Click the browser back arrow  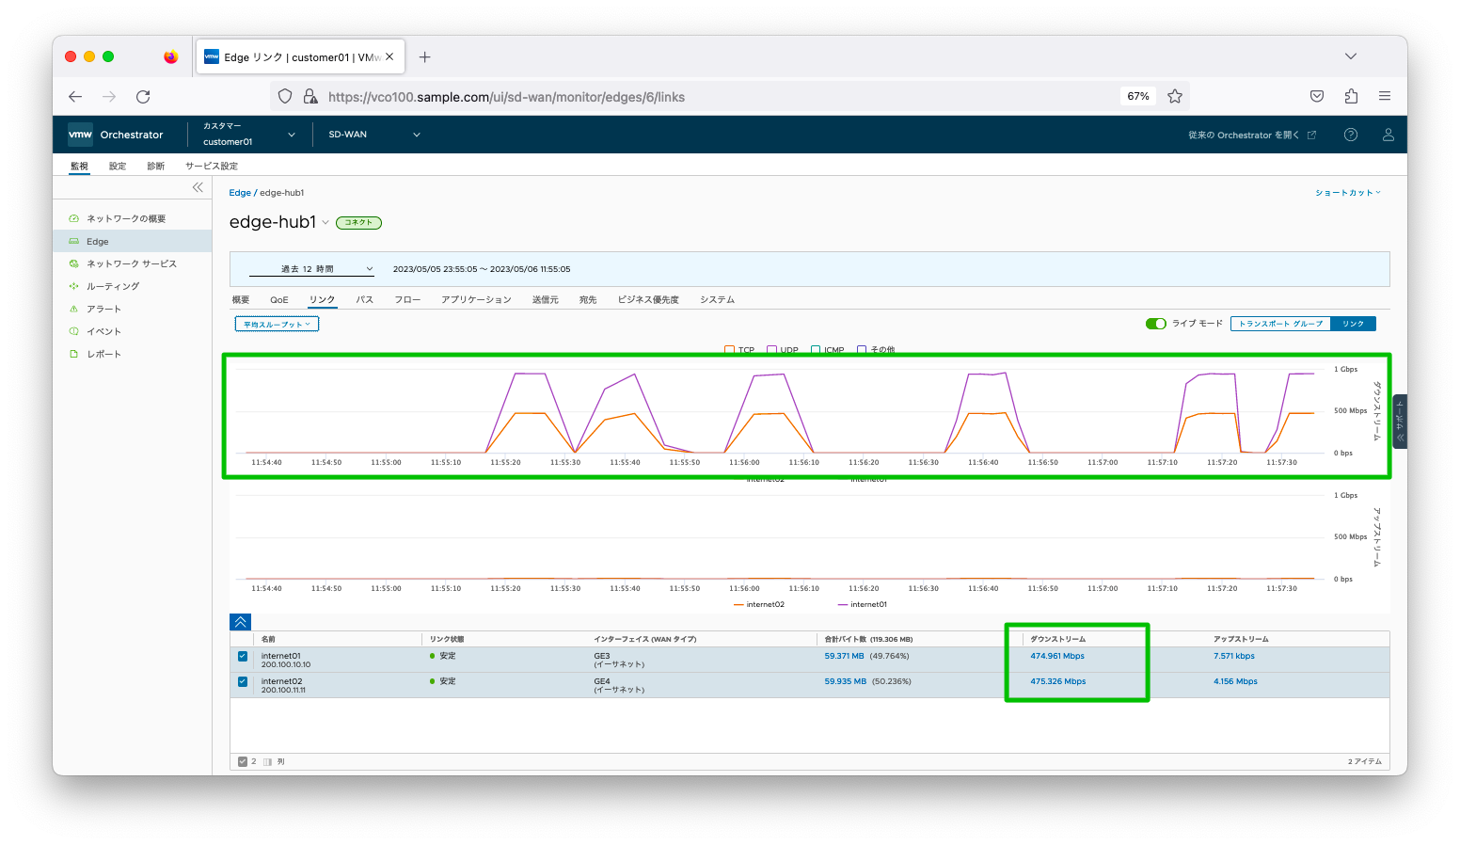click(x=75, y=96)
